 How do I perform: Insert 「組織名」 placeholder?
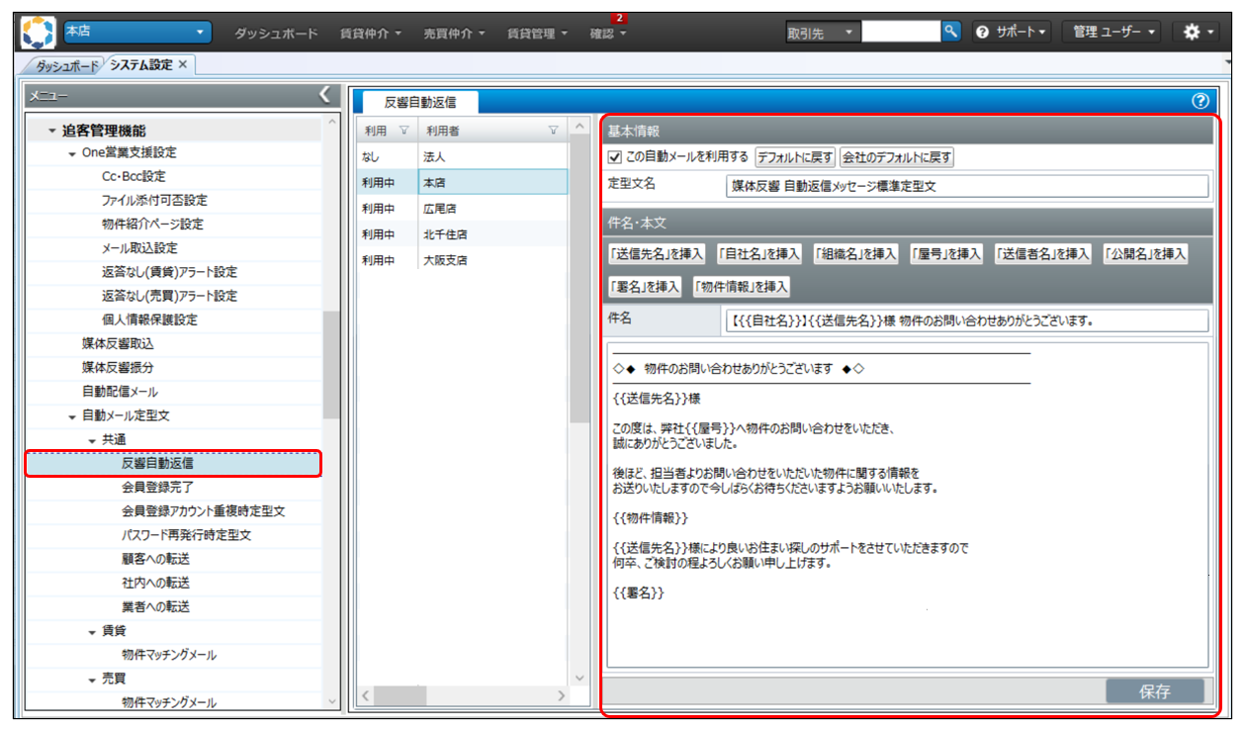coord(855,254)
